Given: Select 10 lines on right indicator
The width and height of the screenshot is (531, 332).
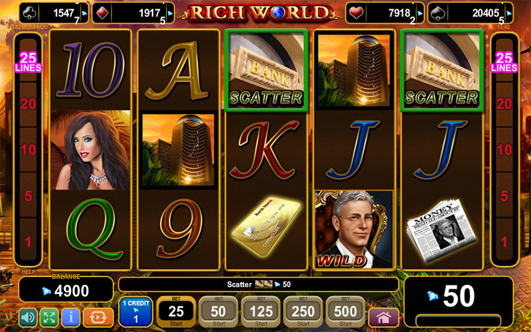Looking at the screenshot, I should (504, 149).
